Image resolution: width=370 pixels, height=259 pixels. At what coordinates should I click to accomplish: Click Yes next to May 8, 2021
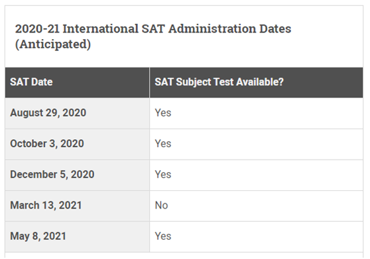[163, 236]
